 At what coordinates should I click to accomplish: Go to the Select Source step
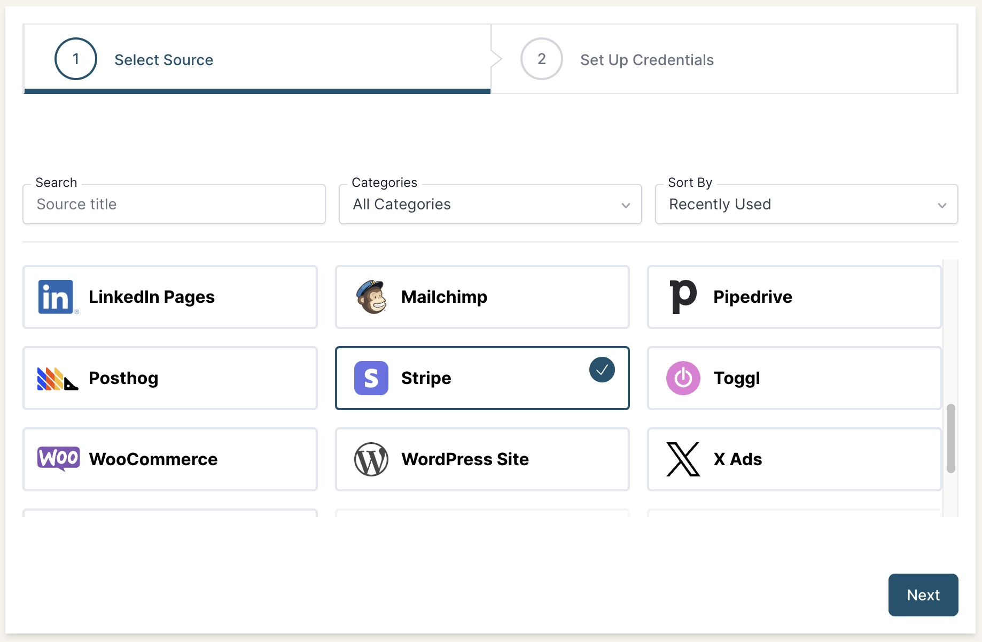(163, 59)
